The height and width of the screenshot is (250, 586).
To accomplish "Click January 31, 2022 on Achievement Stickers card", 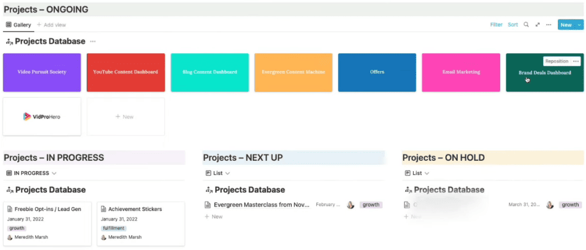I will (119, 219).
